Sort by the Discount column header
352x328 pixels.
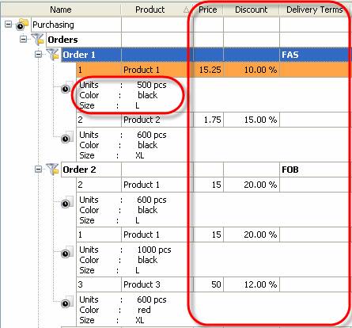click(x=251, y=10)
